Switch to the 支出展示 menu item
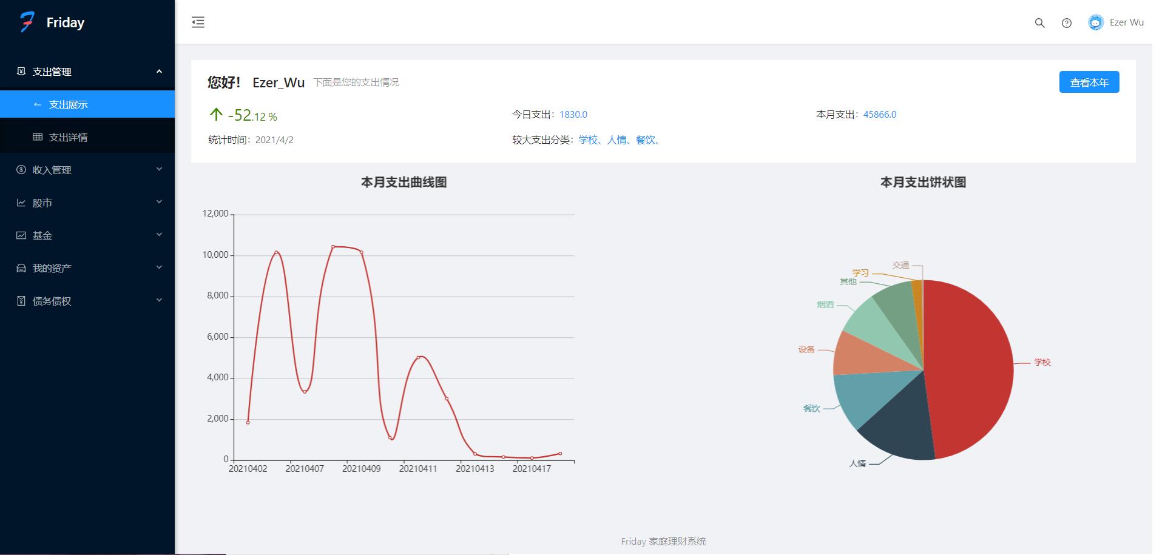 click(69, 104)
